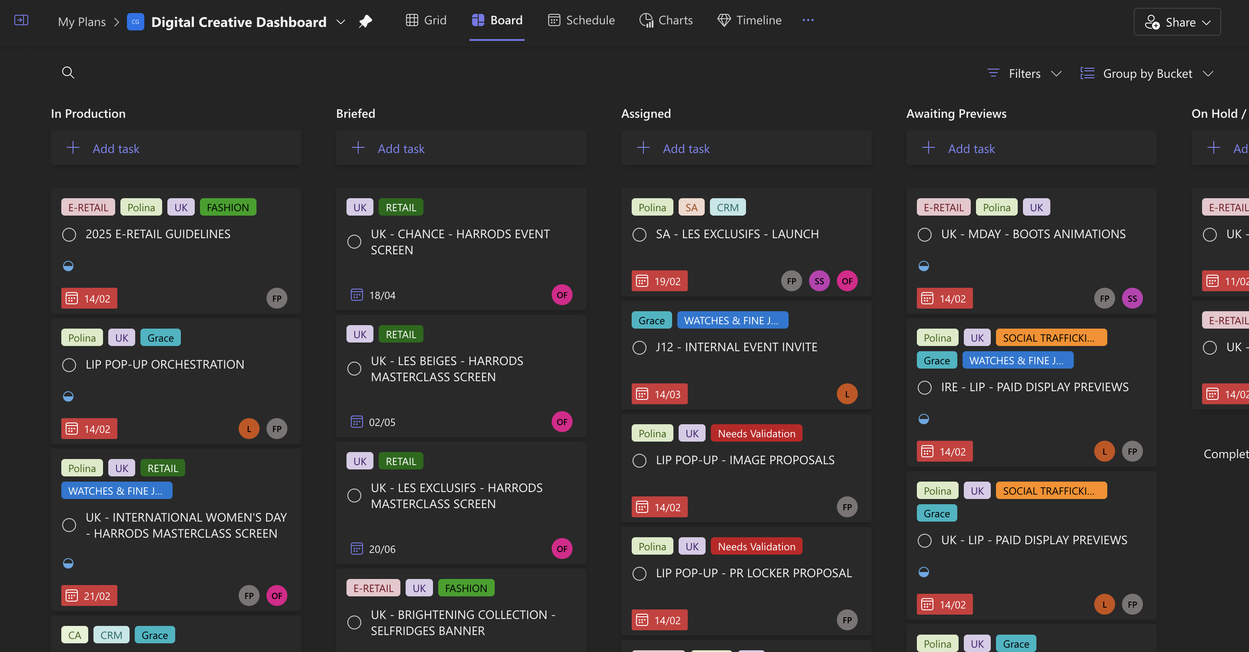
Task: Mark '2025 E-RETAIL GUIDELINES' task complete
Action: click(x=69, y=235)
